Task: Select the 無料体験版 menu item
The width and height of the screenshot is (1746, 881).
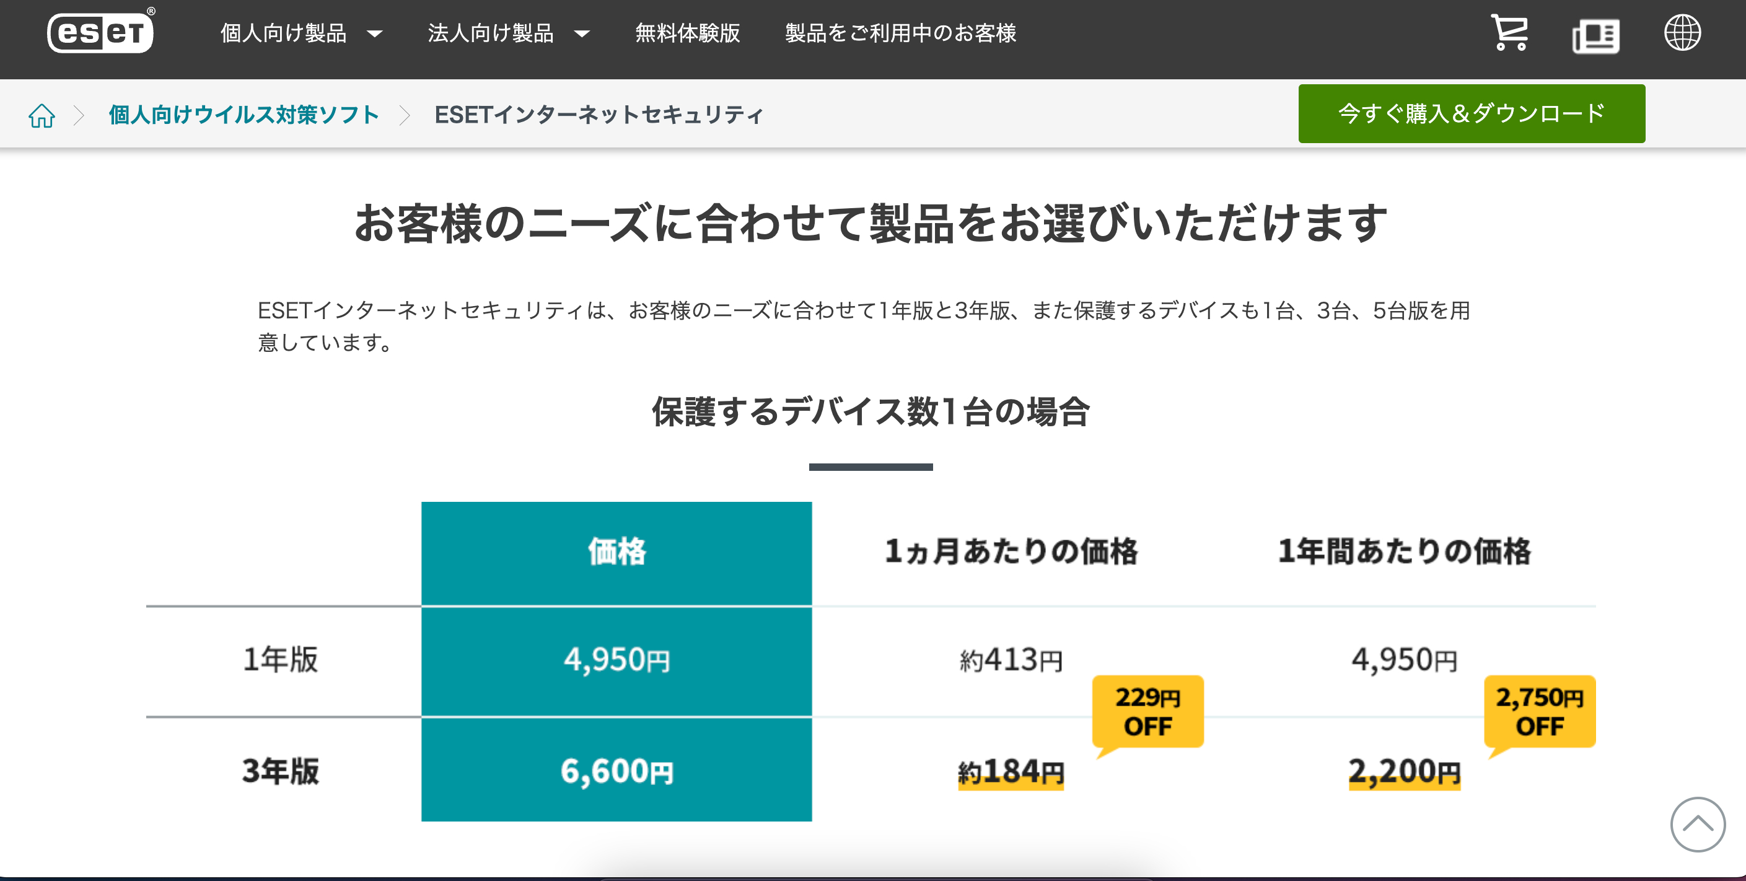Action: point(687,33)
